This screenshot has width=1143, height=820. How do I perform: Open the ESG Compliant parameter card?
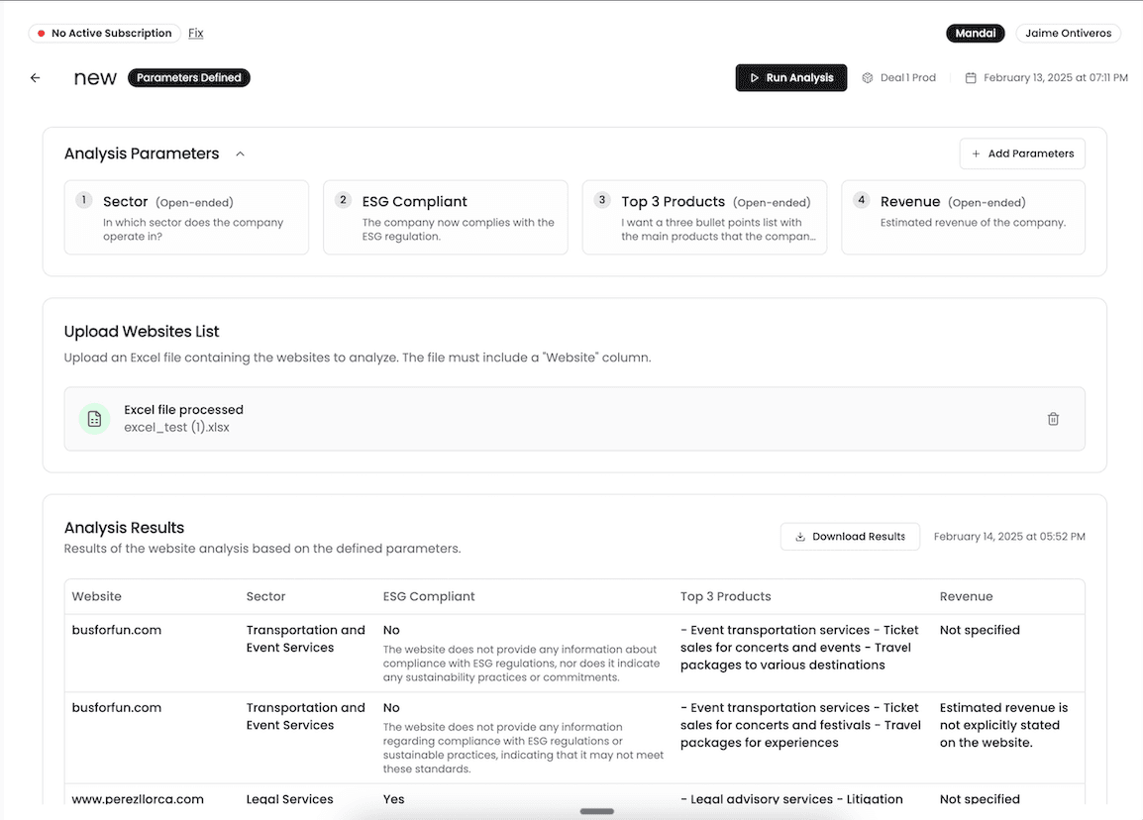[445, 217]
